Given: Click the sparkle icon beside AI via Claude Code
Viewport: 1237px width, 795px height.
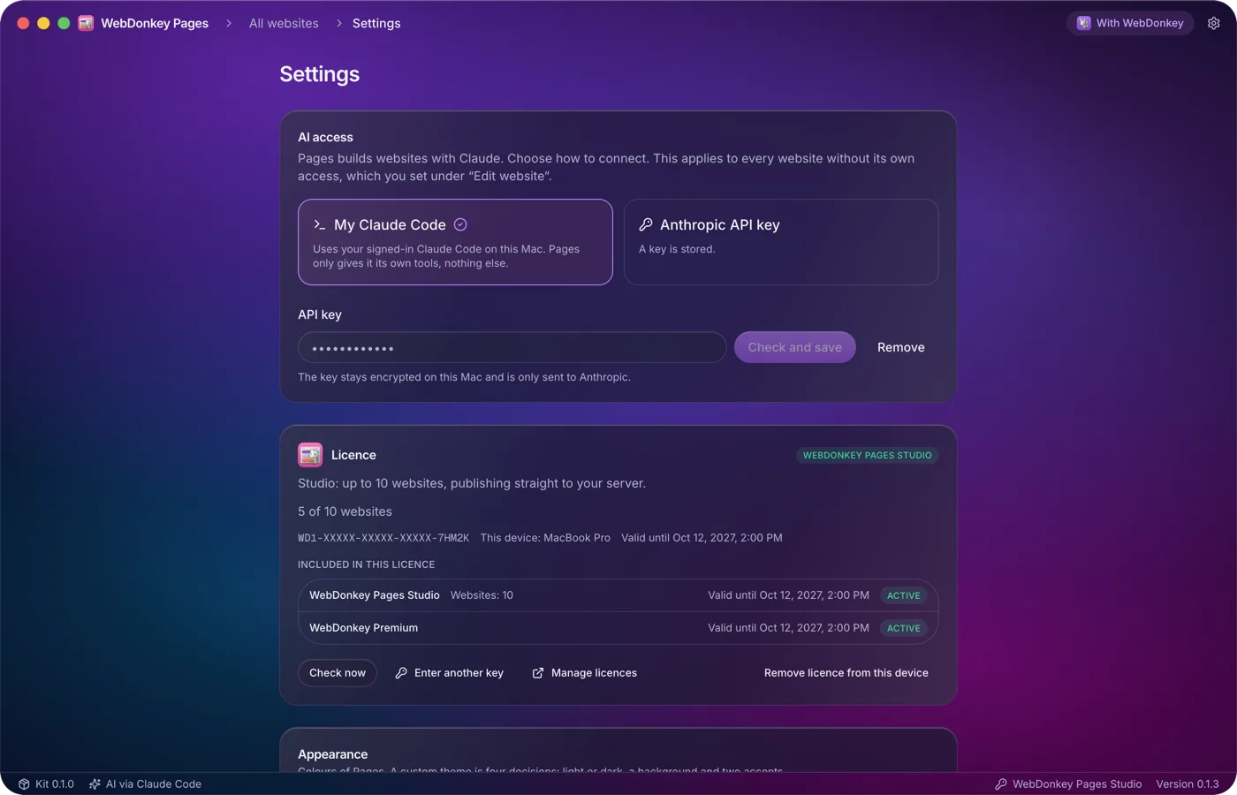Looking at the screenshot, I should pos(95,784).
